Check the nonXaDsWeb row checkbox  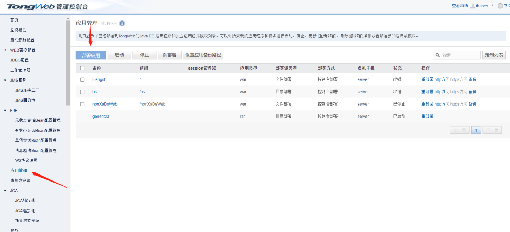point(82,104)
